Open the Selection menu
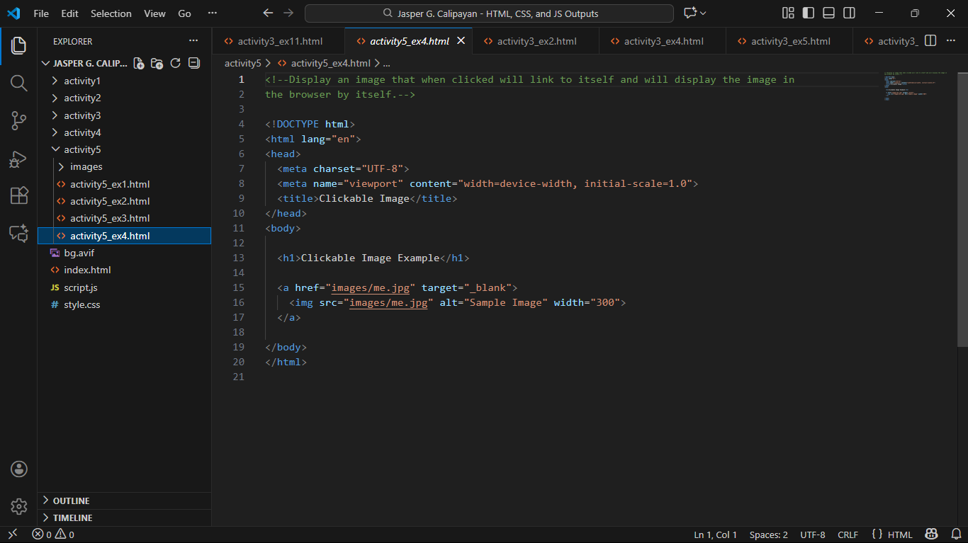The height and width of the screenshot is (543, 968). 111,13
